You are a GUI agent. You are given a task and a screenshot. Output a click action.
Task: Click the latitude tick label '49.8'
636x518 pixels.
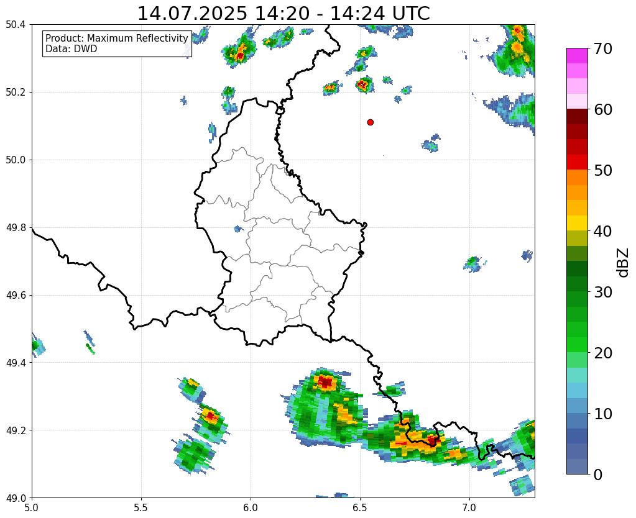(16, 227)
